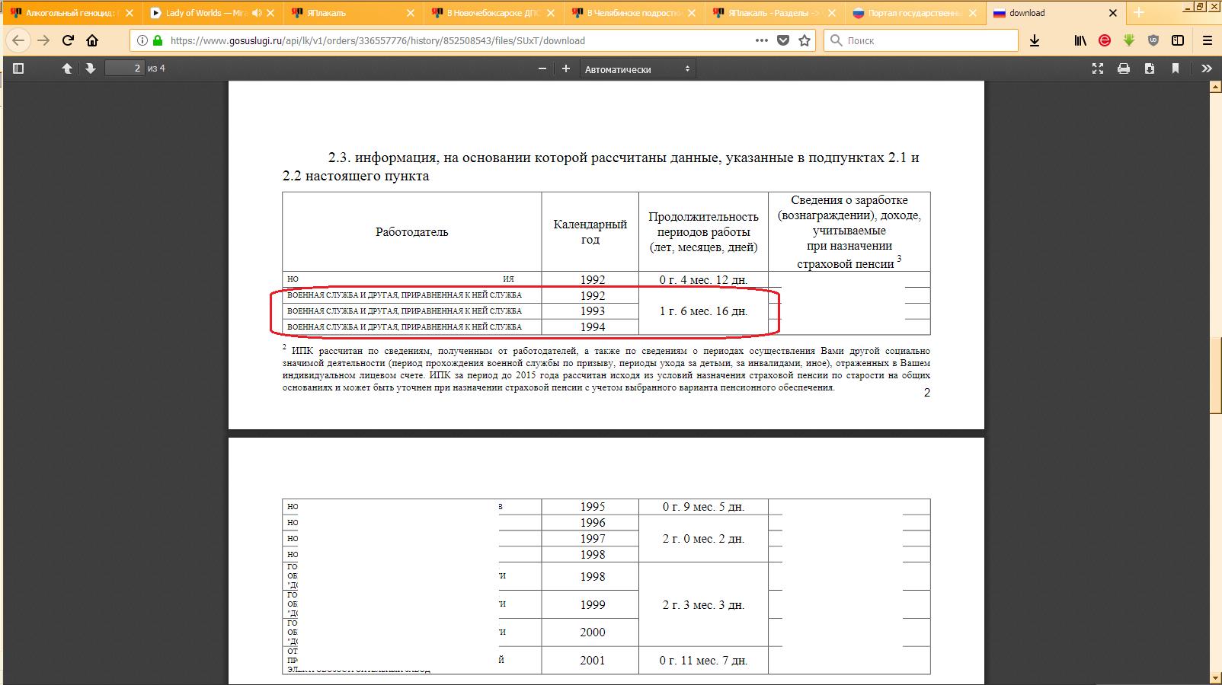Print the PDF document
Image resolution: width=1222 pixels, height=685 pixels.
coord(1124,68)
